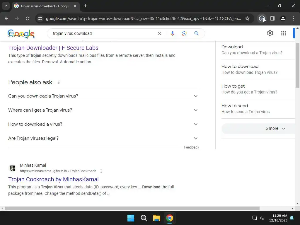300x225 pixels.
Task: Select the trojan virus download Google tab
Action: [x=45, y=6]
